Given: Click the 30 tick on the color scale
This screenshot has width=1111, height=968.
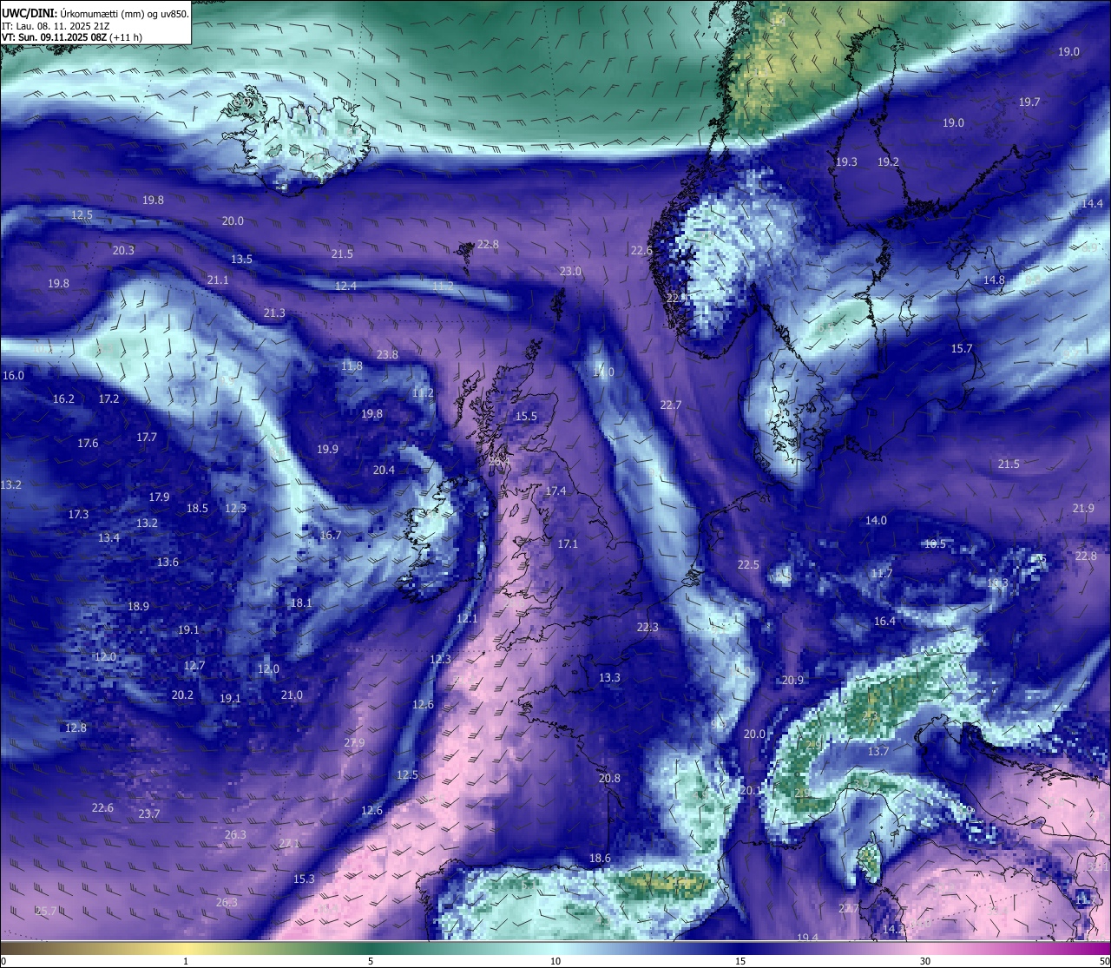Looking at the screenshot, I should tap(925, 961).
